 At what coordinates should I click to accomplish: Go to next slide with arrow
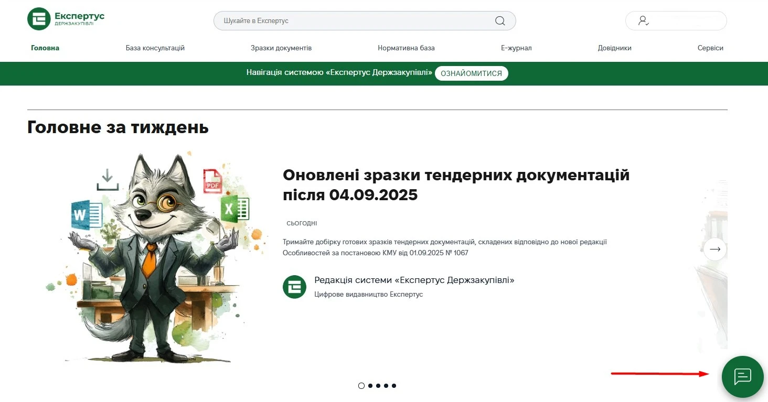[x=715, y=249]
